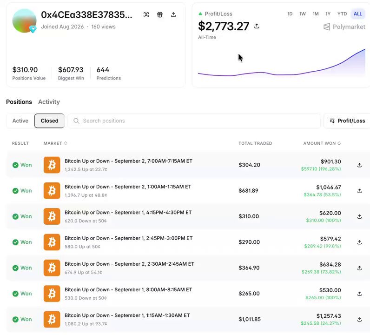Viewport: 370px width, 335px height.
Task: Select the 1M timeframe
Action: [316, 13]
